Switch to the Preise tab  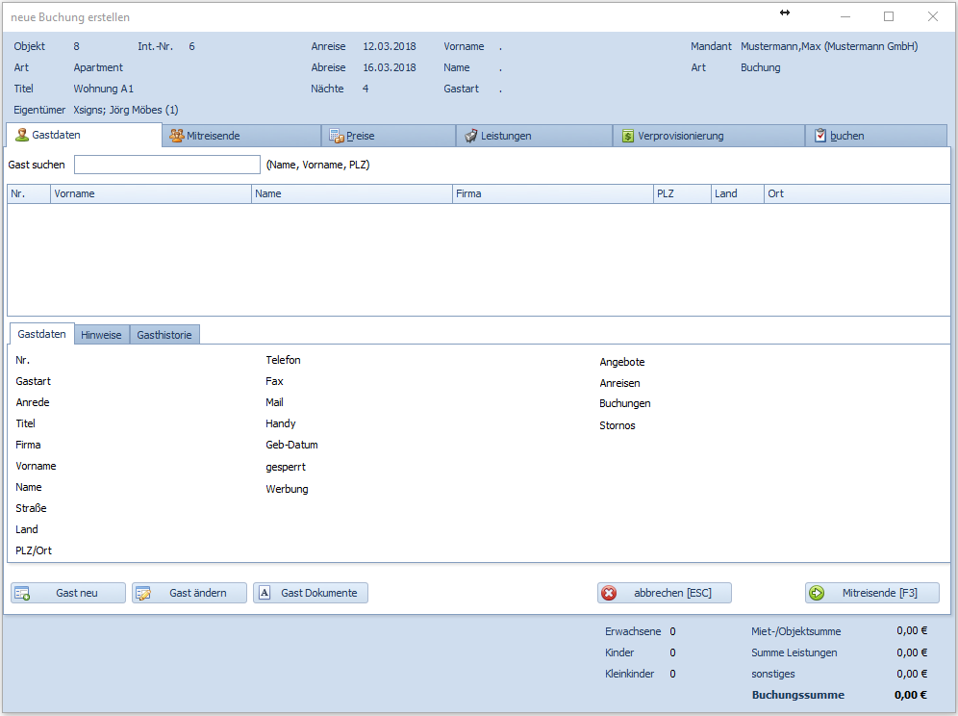389,136
